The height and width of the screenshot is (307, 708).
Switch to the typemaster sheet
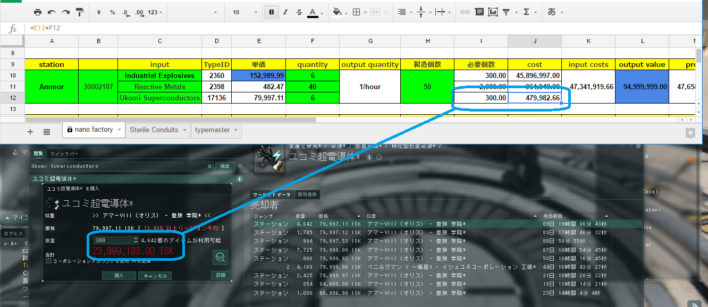216,130
